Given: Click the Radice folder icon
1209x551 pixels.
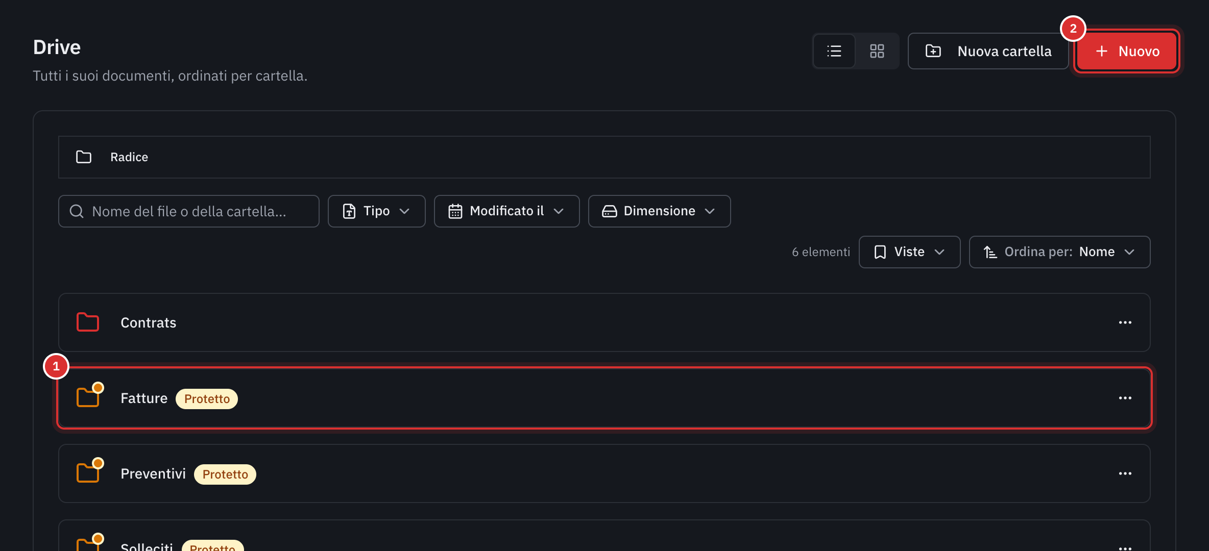Looking at the screenshot, I should [x=84, y=157].
